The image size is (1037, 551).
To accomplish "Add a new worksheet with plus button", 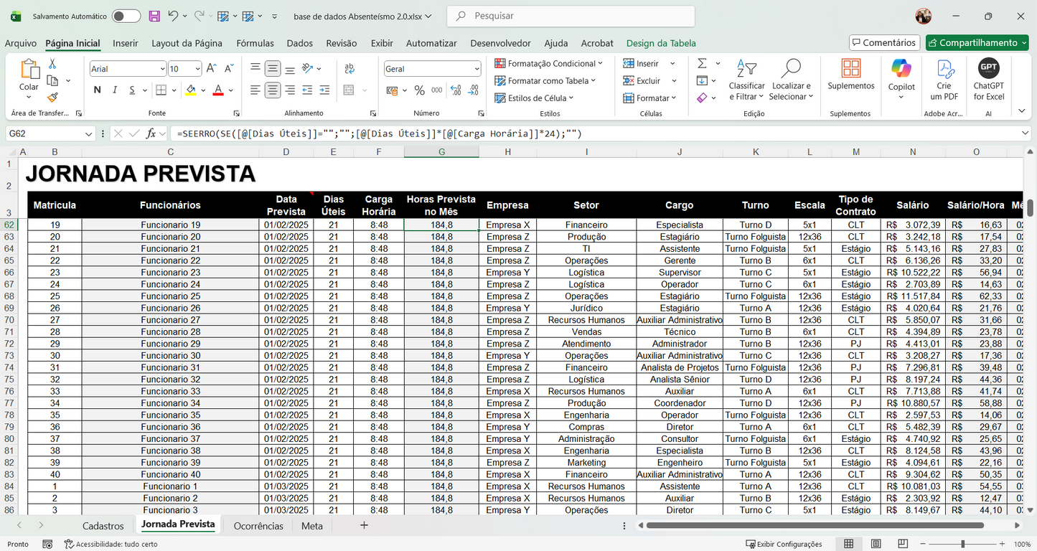I will coord(364,525).
